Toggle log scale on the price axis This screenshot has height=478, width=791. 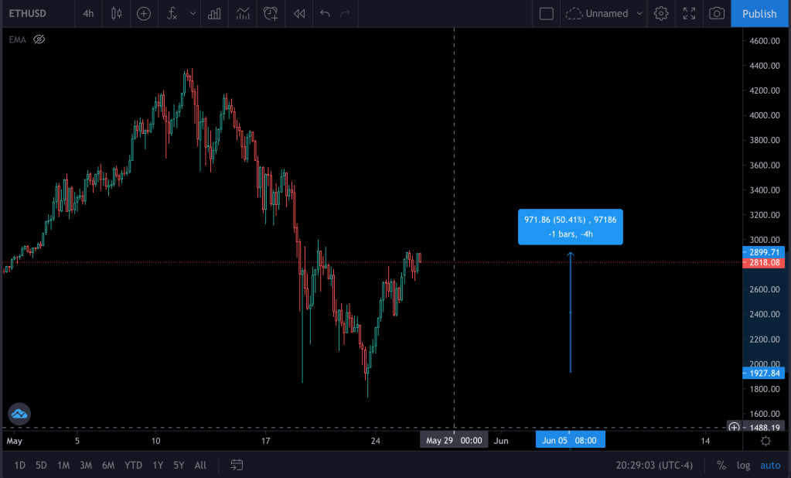pyautogui.click(x=744, y=465)
